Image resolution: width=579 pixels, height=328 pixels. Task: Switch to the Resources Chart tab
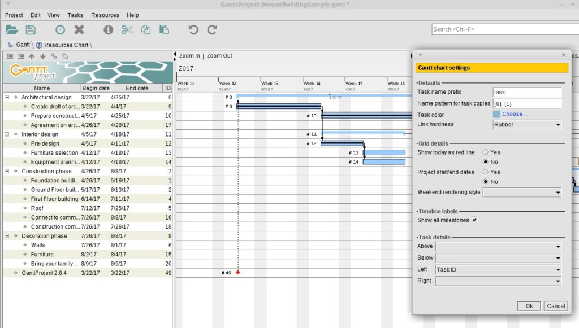point(62,45)
